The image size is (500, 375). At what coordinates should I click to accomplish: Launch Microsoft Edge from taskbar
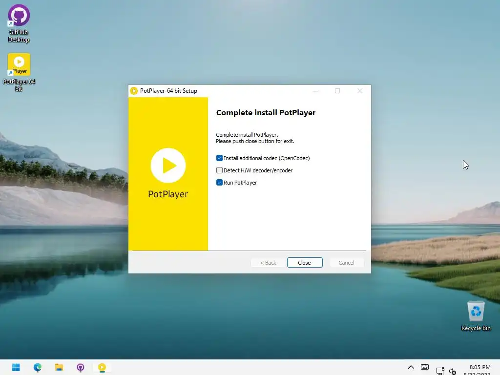pos(38,367)
